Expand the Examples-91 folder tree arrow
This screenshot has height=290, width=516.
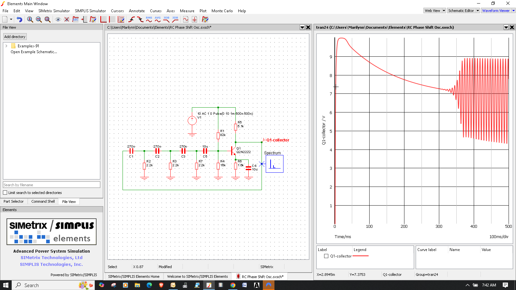click(6, 46)
